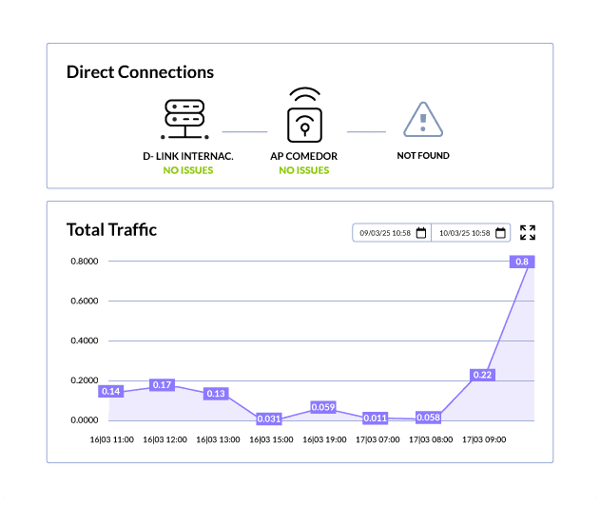Click the 0.011 data point label
The width and height of the screenshot is (600, 506).
coord(375,418)
